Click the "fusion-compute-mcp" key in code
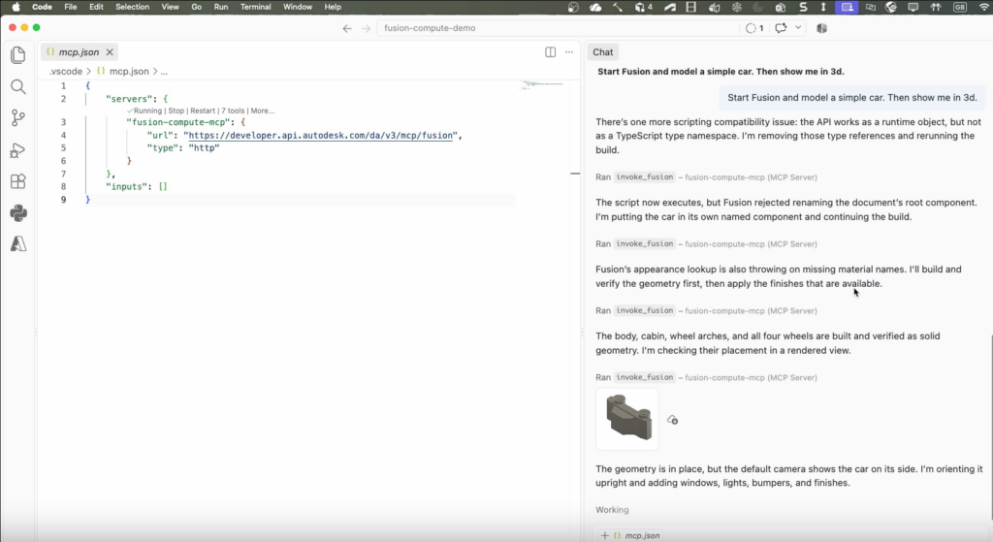 tap(179, 122)
